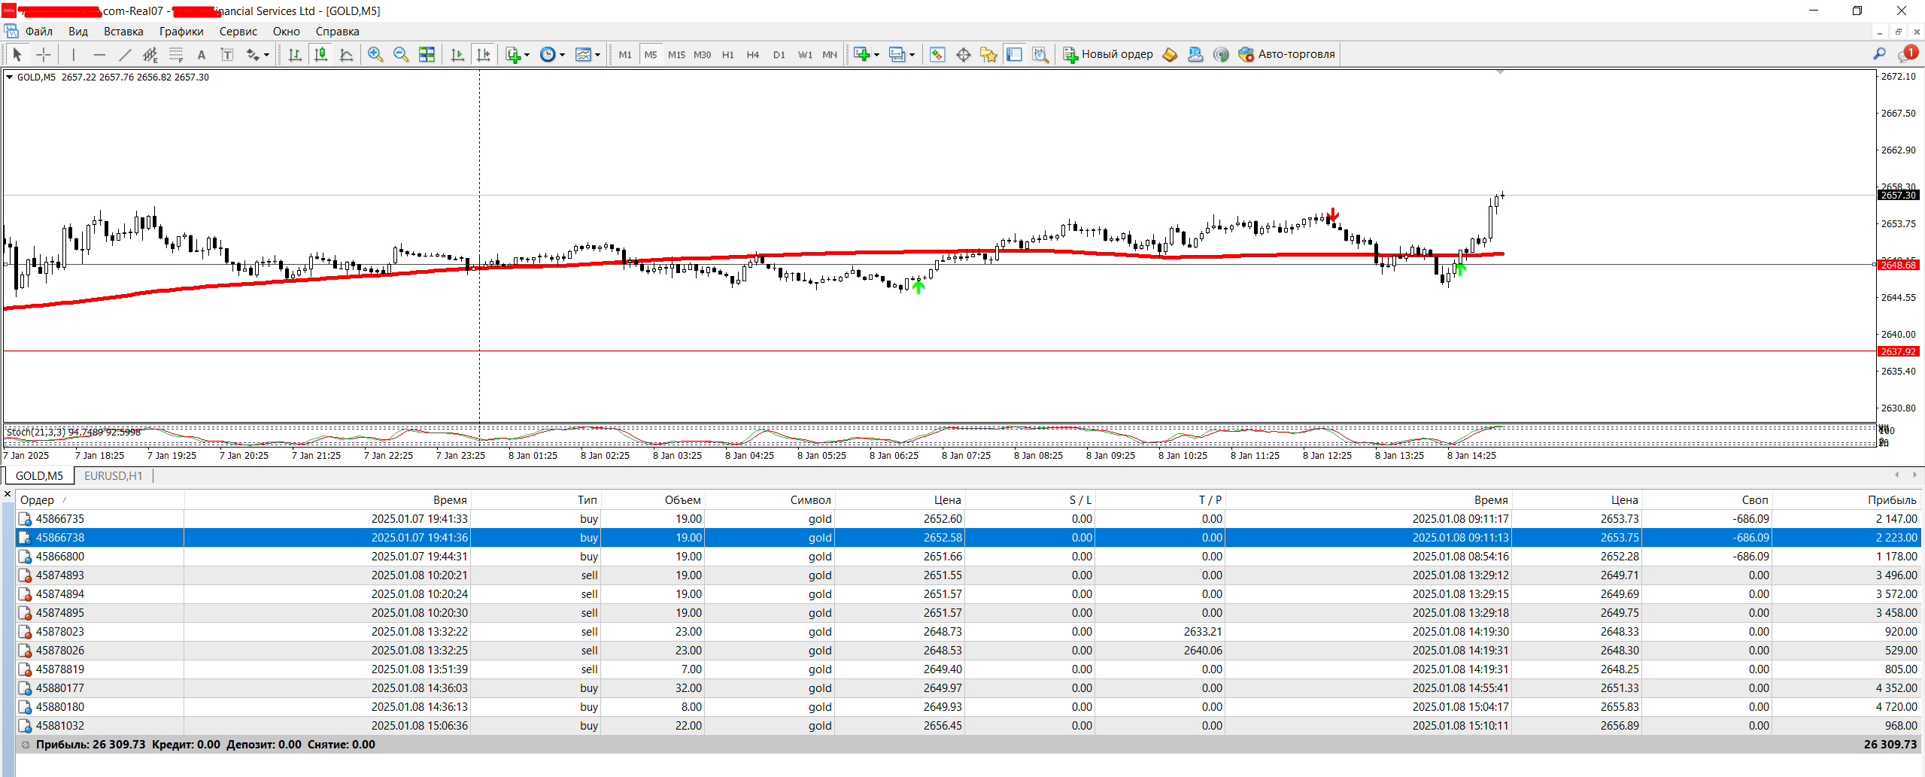Close the terminal panel with X
This screenshot has height=777, width=1925.
8,494
